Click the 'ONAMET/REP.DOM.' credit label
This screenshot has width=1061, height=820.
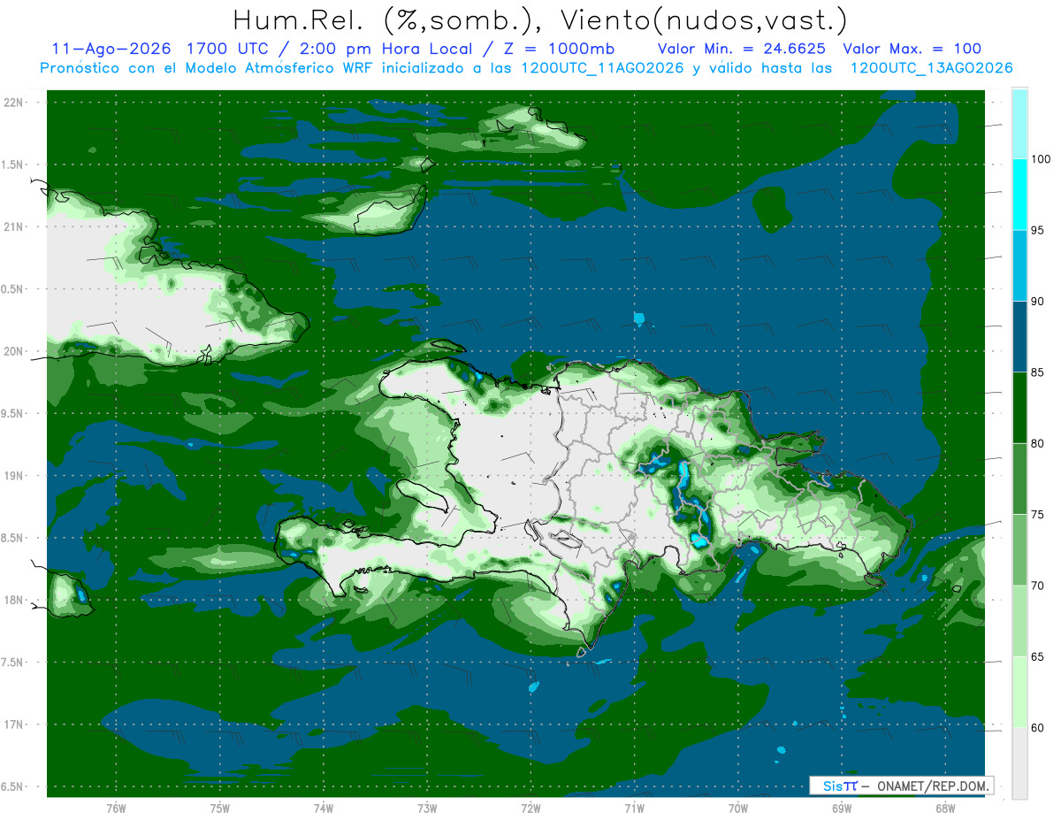click(933, 786)
